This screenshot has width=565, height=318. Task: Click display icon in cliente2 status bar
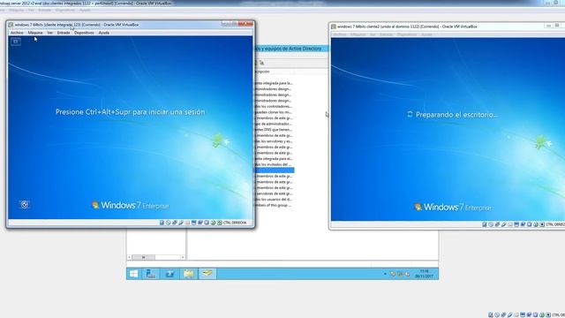[x=516, y=224]
